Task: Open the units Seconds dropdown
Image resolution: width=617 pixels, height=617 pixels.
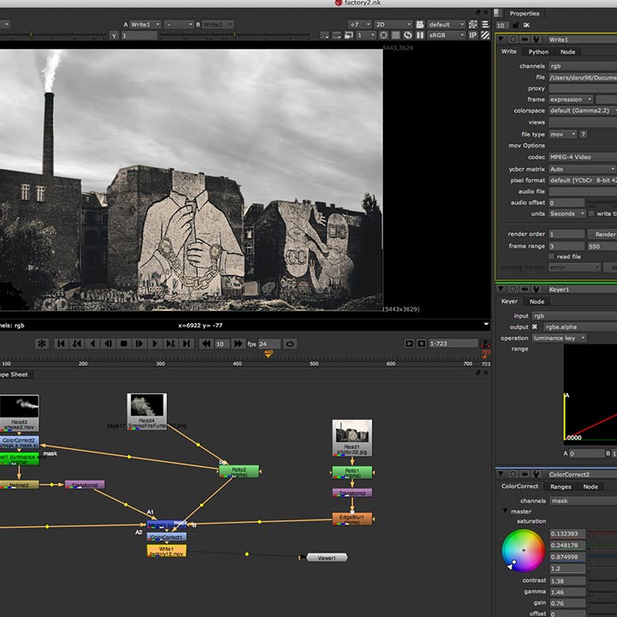Action: 567,213
